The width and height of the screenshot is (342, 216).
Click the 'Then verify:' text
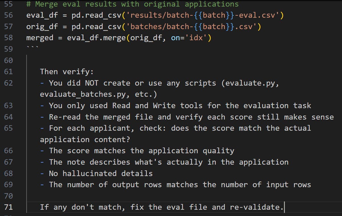point(67,72)
